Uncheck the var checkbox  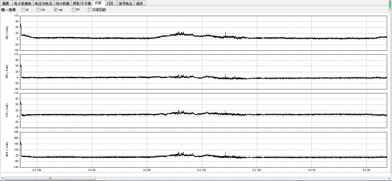(x=56, y=10)
